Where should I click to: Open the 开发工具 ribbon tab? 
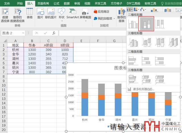[x=100, y=3]
